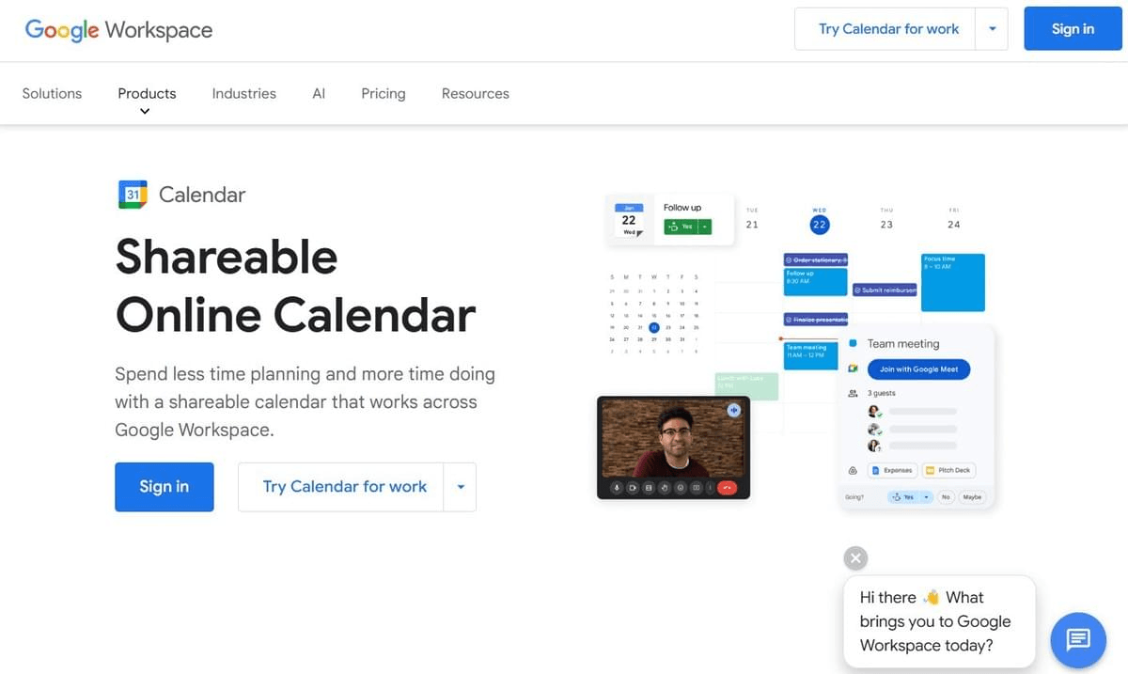The width and height of the screenshot is (1128, 674).
Task: Turn off the camera in the video call
Action: [x=632, y=488]
